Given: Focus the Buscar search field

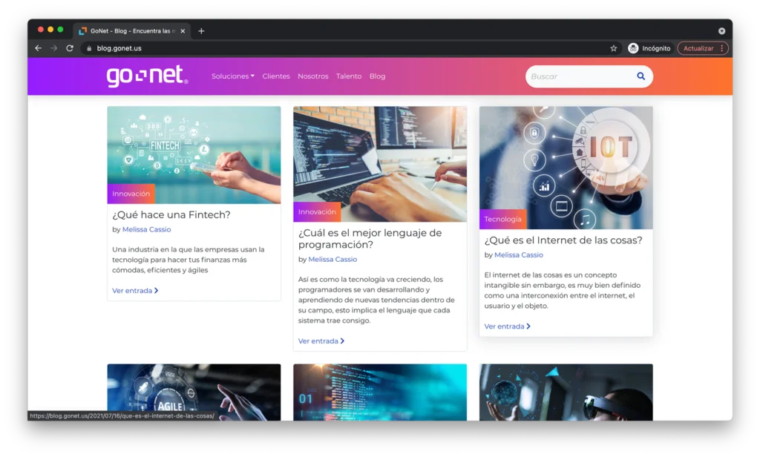Looking at the screenshot, I should tap(582, 76).
